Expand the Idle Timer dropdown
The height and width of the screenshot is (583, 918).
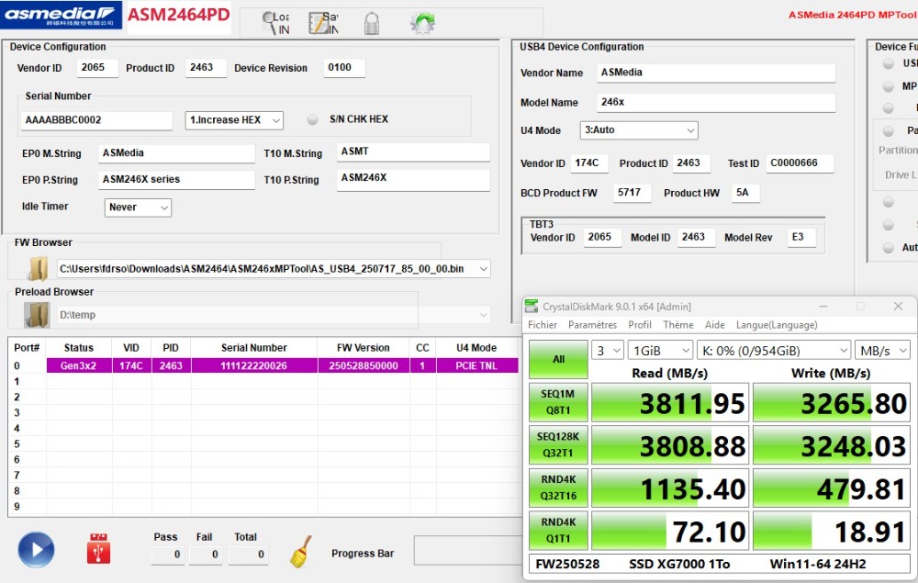click(138, 207)
